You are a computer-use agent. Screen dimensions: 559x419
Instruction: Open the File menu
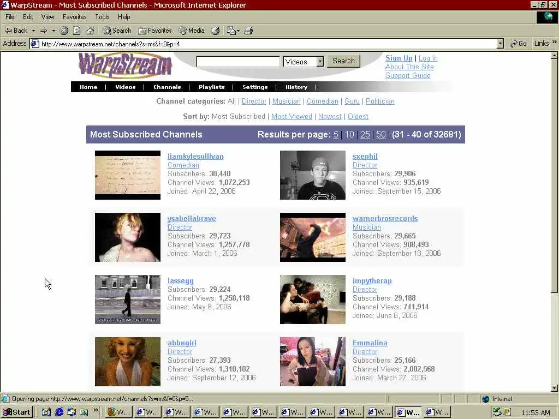point(10,17)
